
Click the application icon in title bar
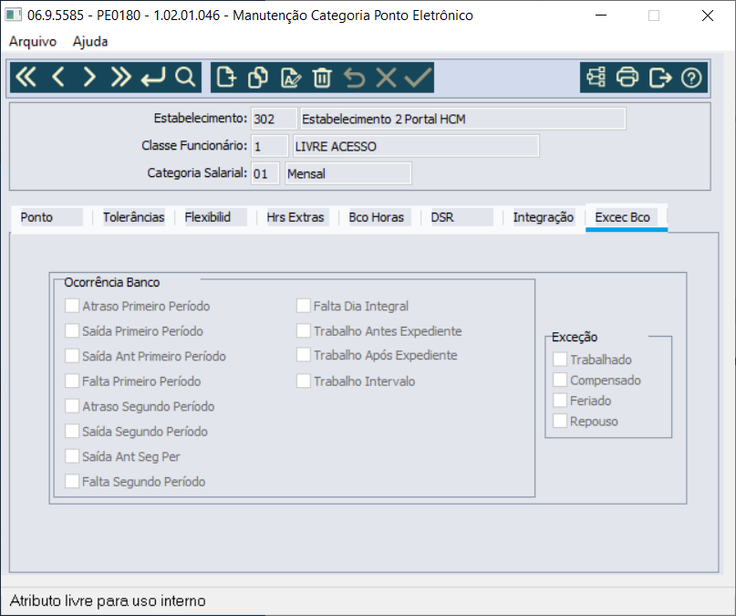[x=13, y=15]
